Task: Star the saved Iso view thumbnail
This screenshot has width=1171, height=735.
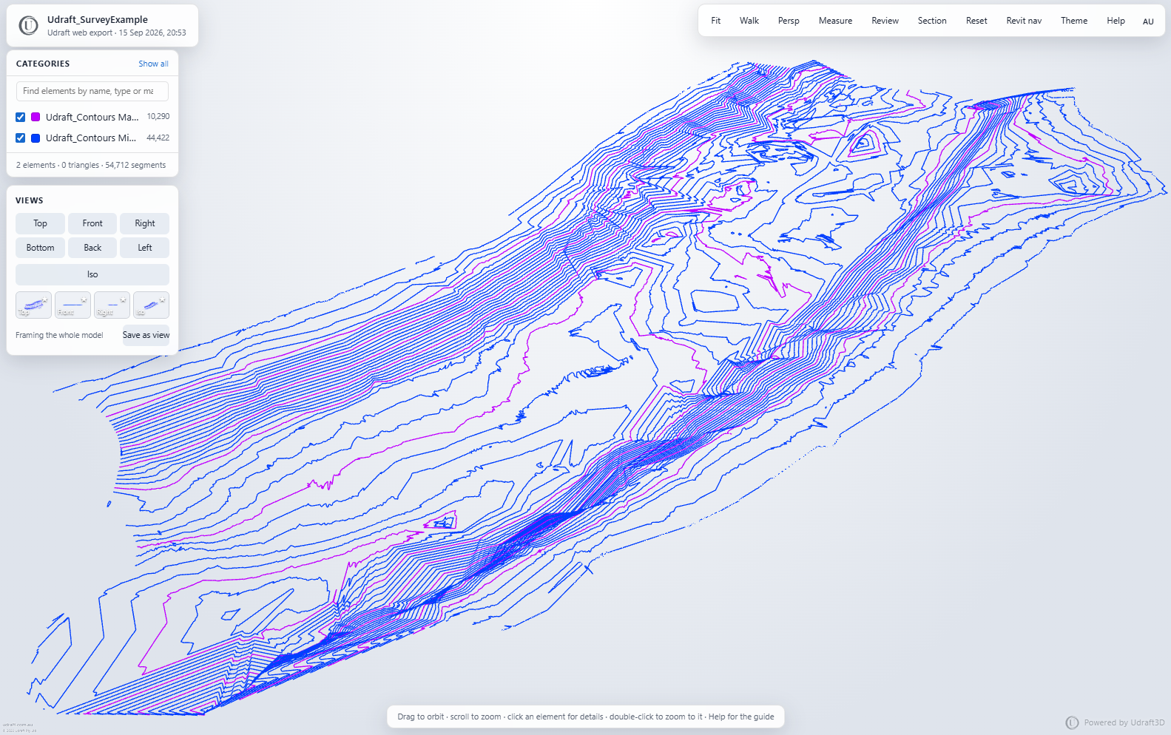Action: pos(163,299)
